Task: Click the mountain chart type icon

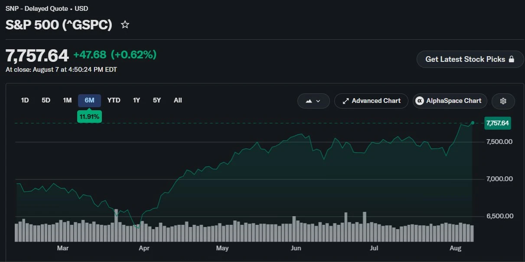Action: pos(309,101)
